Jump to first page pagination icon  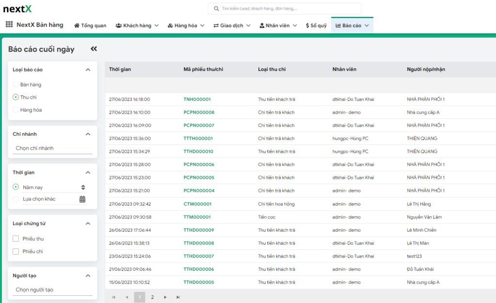coord(114,297)
